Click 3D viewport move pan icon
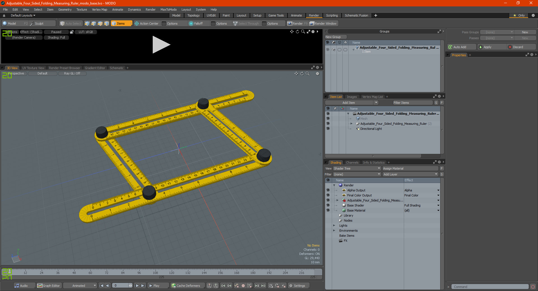 pyautogui.click(x=296, y=74)
